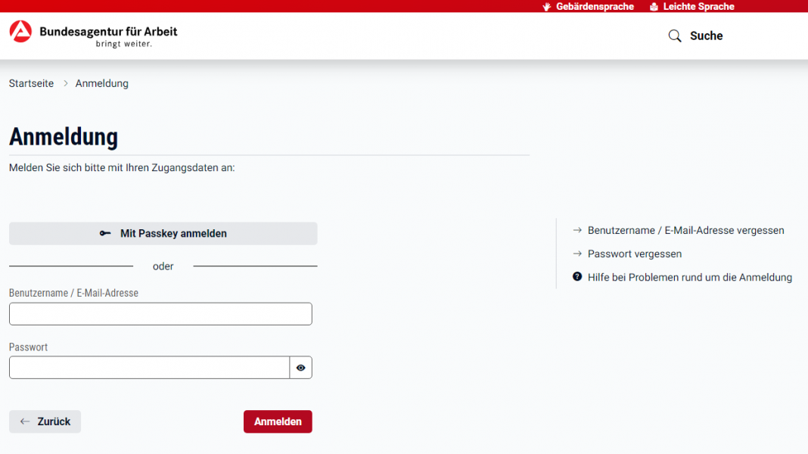Open Hilfe bei Problemen rund um die Anmeldung
This screenshot has width=808, height=454.
689,277
